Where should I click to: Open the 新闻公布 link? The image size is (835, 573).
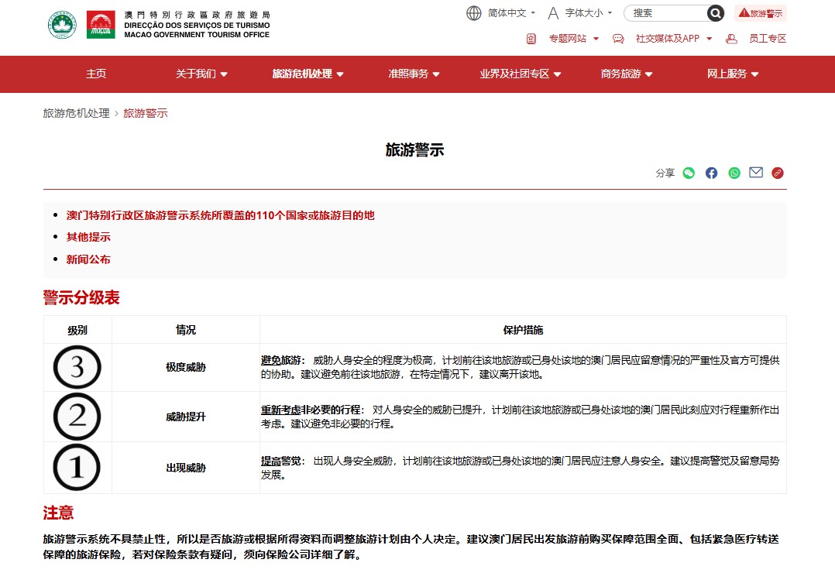click(x=88, y=259)
